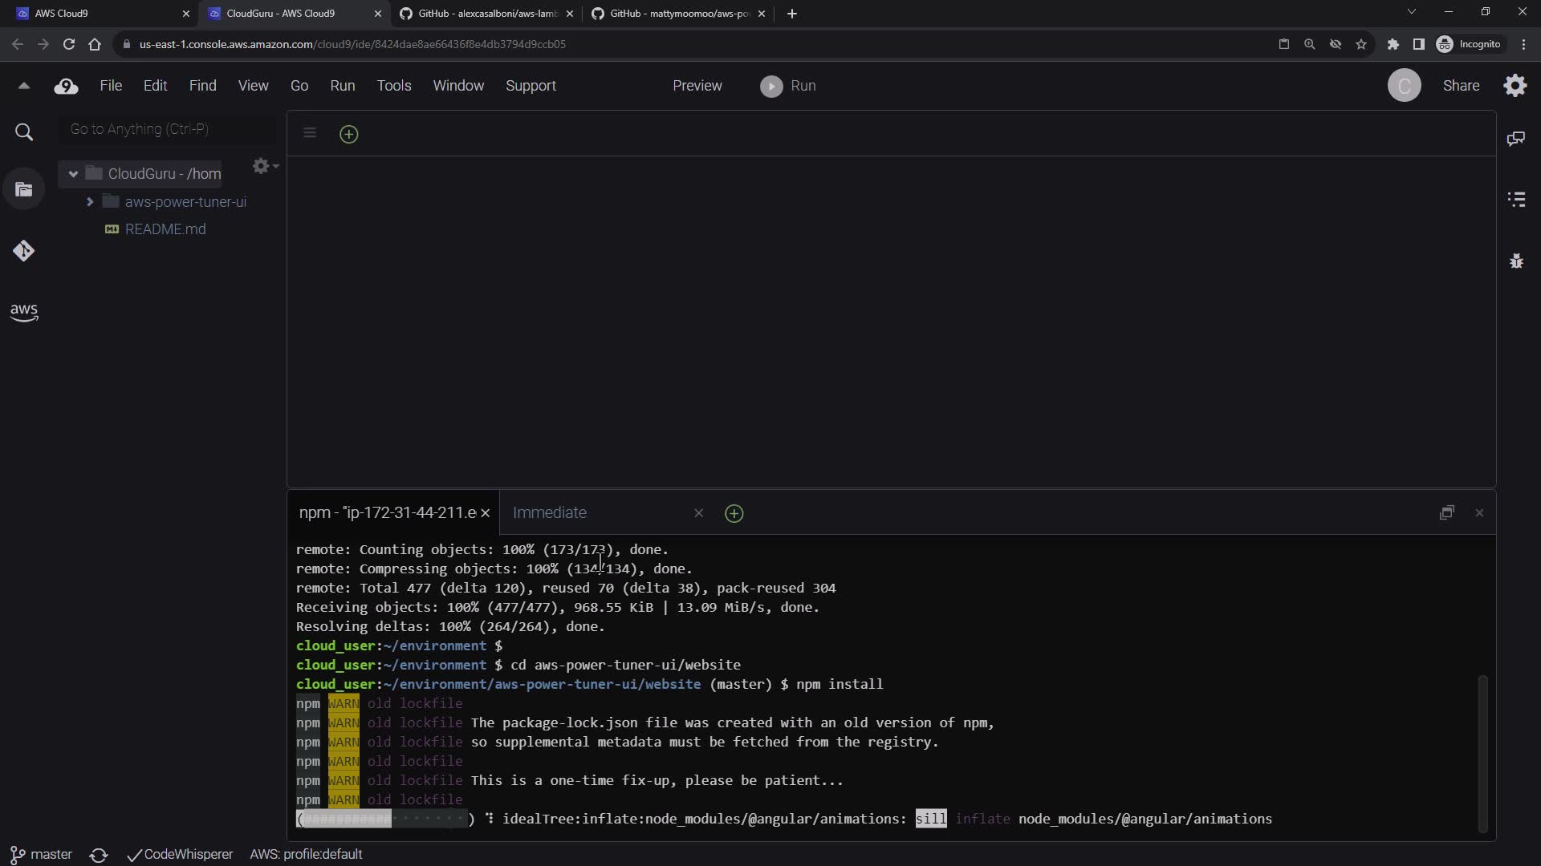Click the sidebar search magnifier icon
The height and width of the screenshot is (866, 1541).
pos(24,132)
